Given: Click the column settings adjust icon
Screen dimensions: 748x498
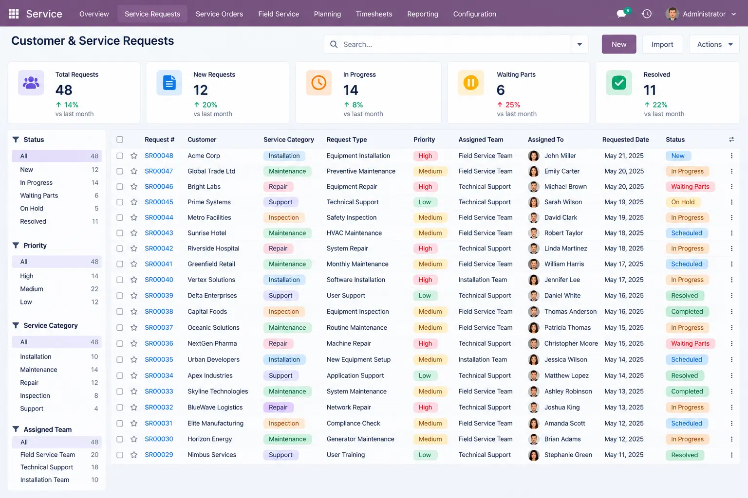Looking at the screenshot, I should [x=731, y=140].
